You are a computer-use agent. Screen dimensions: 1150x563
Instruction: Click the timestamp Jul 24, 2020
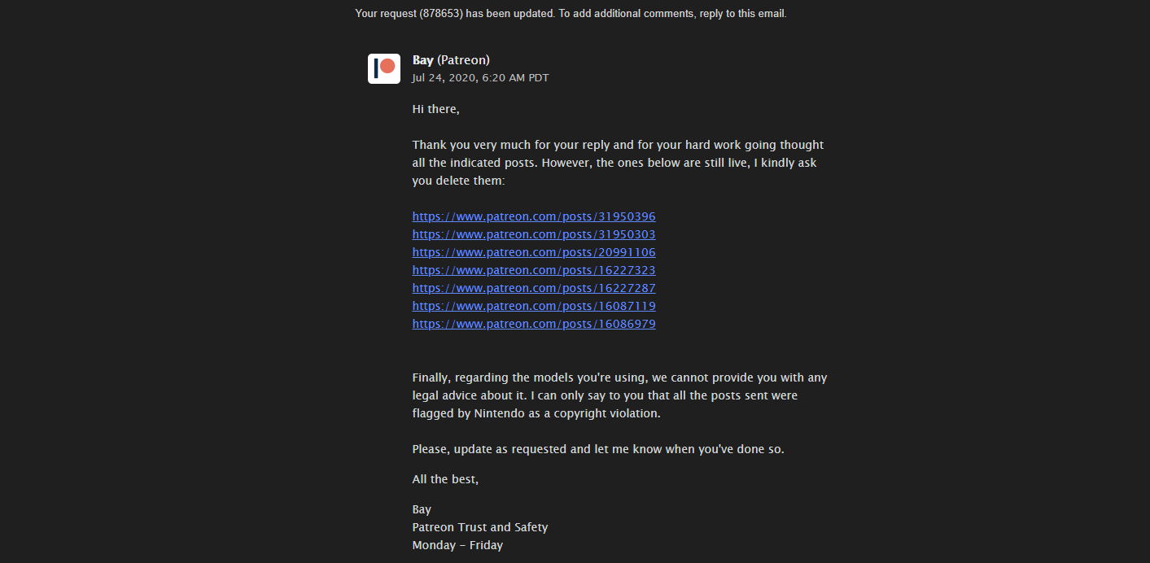(x=480, y=78)
